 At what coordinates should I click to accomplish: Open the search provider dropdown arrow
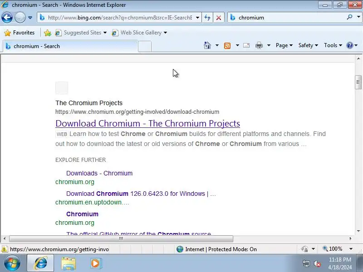coord(358,17)
